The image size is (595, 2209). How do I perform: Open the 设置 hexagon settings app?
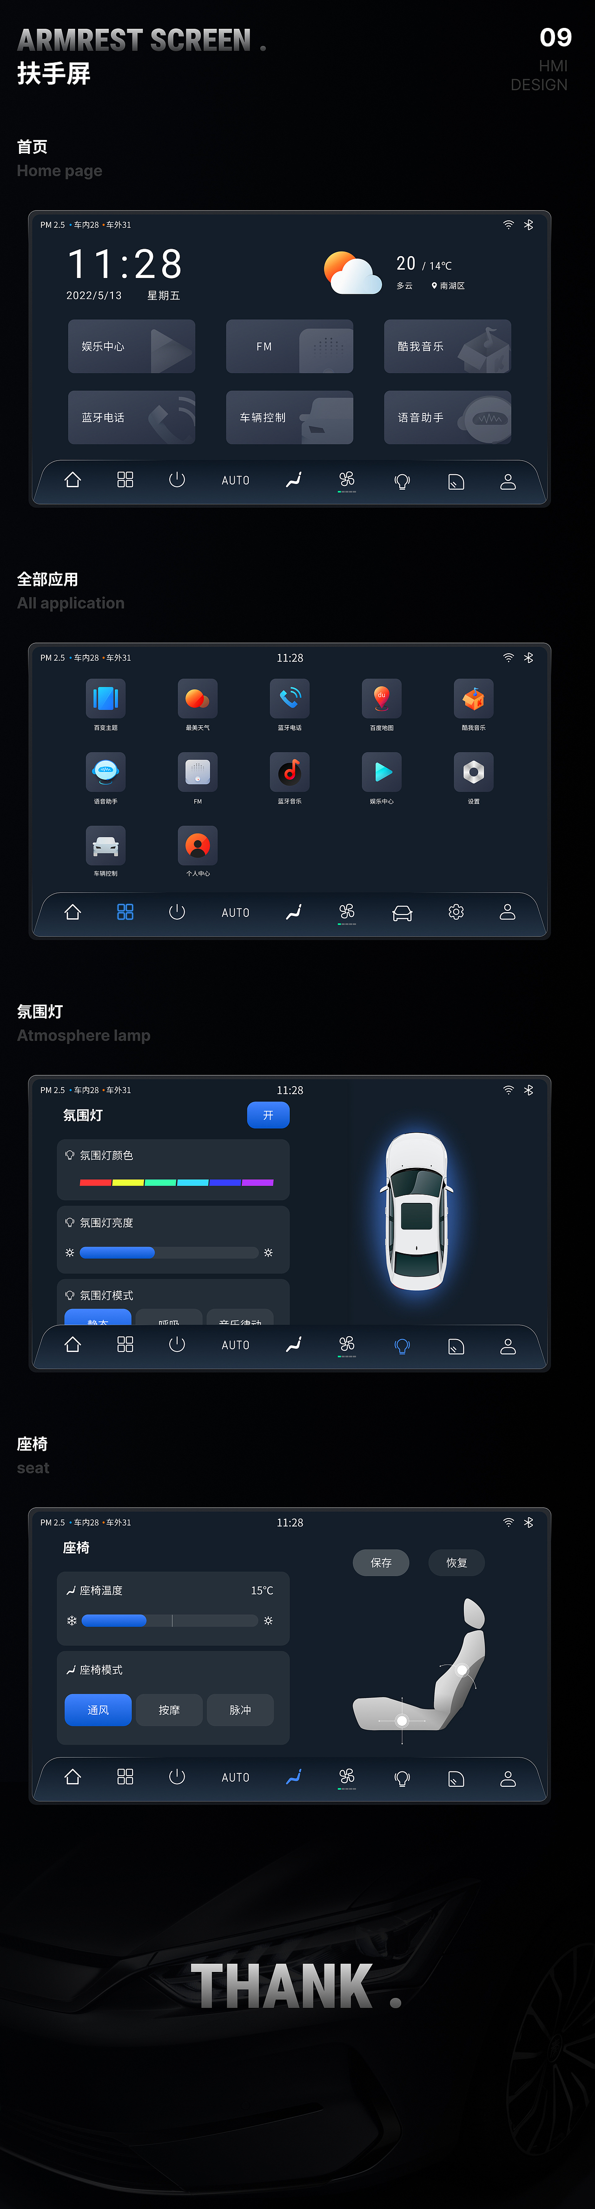point(473,772)
